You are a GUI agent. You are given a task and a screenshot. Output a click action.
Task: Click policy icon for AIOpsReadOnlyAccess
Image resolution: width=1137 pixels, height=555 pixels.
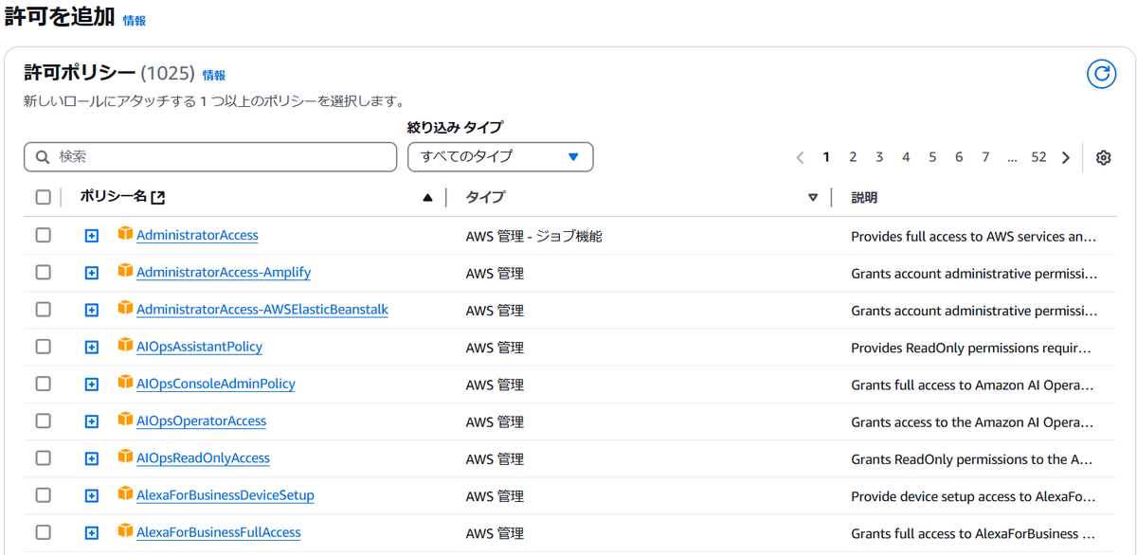(x=125, y=457)
